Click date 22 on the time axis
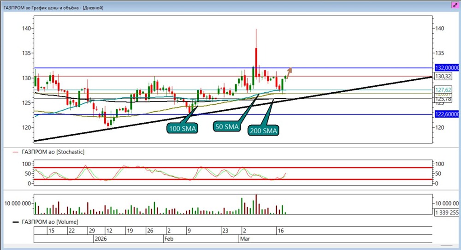This screenshot has width=461, height=250. [71, 231]
